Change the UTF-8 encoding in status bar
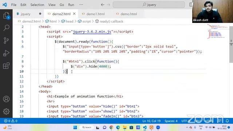 [x=186, y=121]
